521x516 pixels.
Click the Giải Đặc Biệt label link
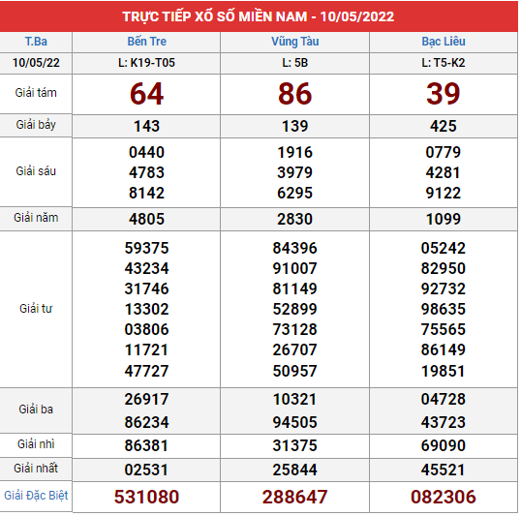tap(36, 496)
